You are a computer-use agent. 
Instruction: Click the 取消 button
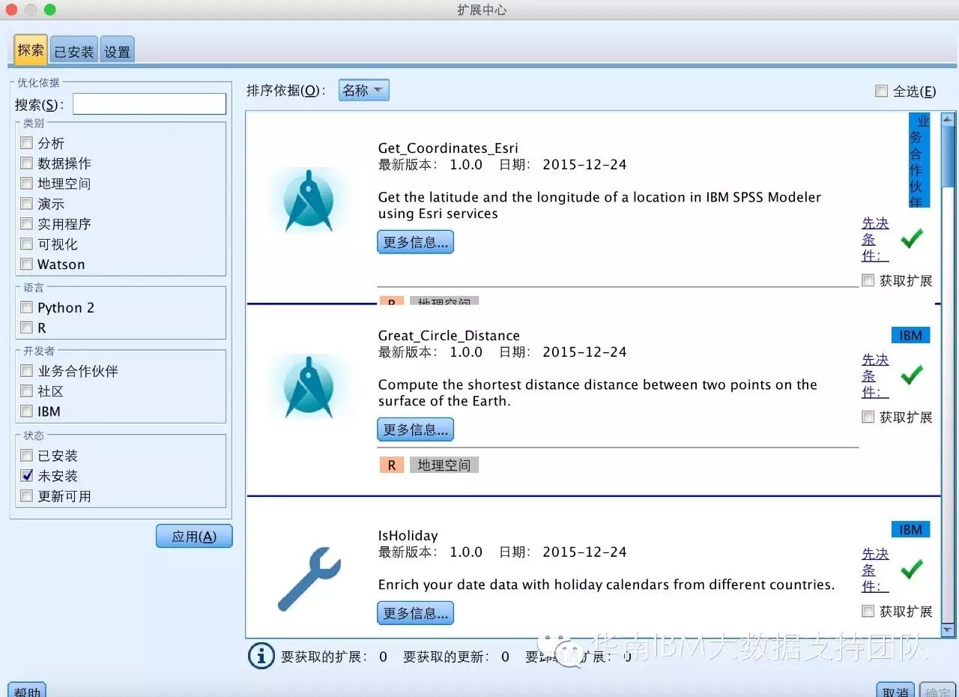tap(895, 691)
